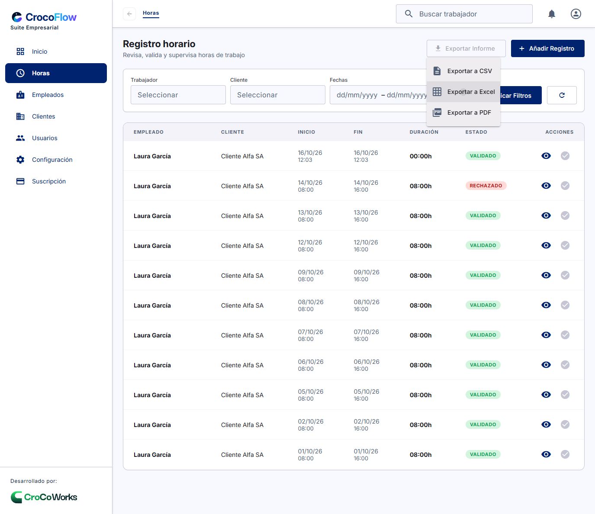This screenshot has width=595, height=514.
Task: Click the back arrow beside Horas
Action: pyautogui.click(x=129, y=14)
